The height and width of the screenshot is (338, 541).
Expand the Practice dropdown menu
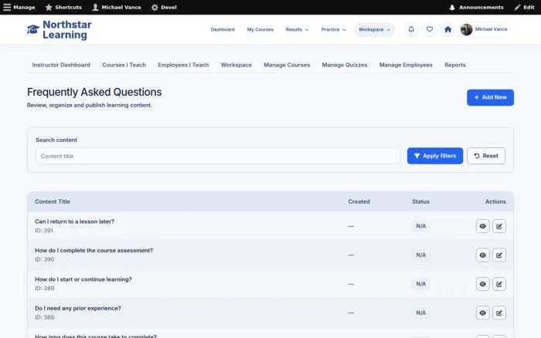click(x=333, y=29)
